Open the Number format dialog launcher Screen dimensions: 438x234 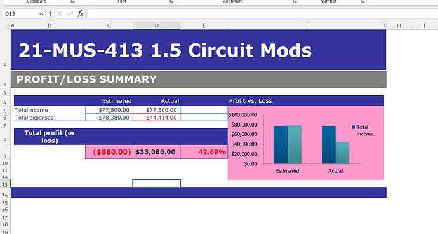[362, 2]
